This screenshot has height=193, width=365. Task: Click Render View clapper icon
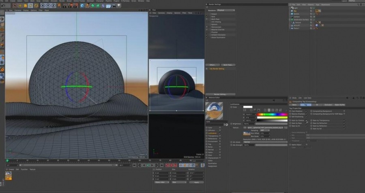click(x=64, y=6)
